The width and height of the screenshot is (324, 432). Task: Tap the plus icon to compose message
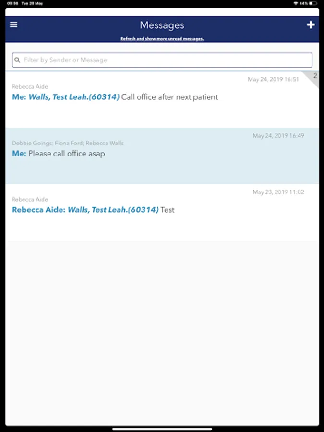pos(311,25)
